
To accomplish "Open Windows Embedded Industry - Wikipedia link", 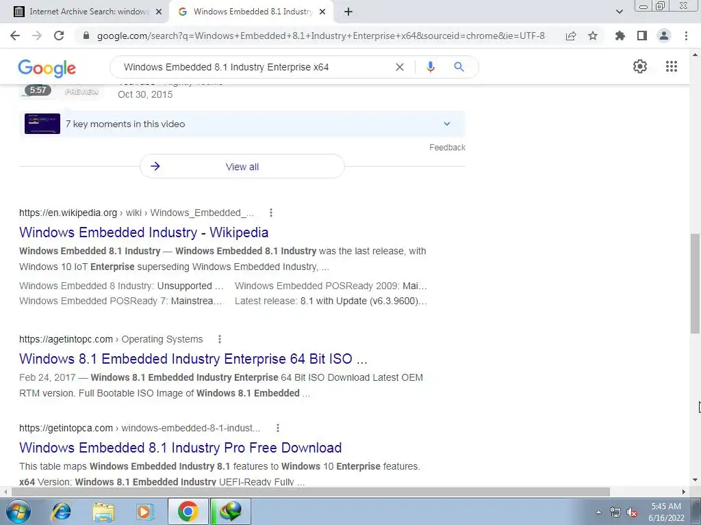I will [x=144, y=232].
